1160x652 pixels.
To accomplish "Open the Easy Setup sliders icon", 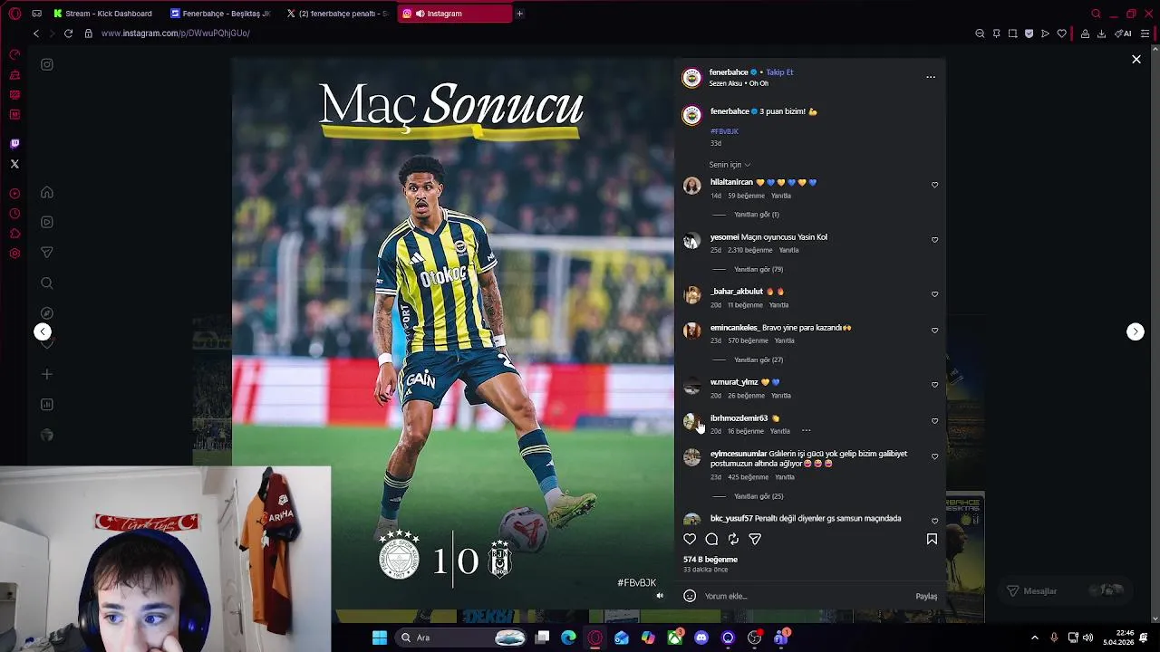I will pyautogui.click(x=1145, y=34).
